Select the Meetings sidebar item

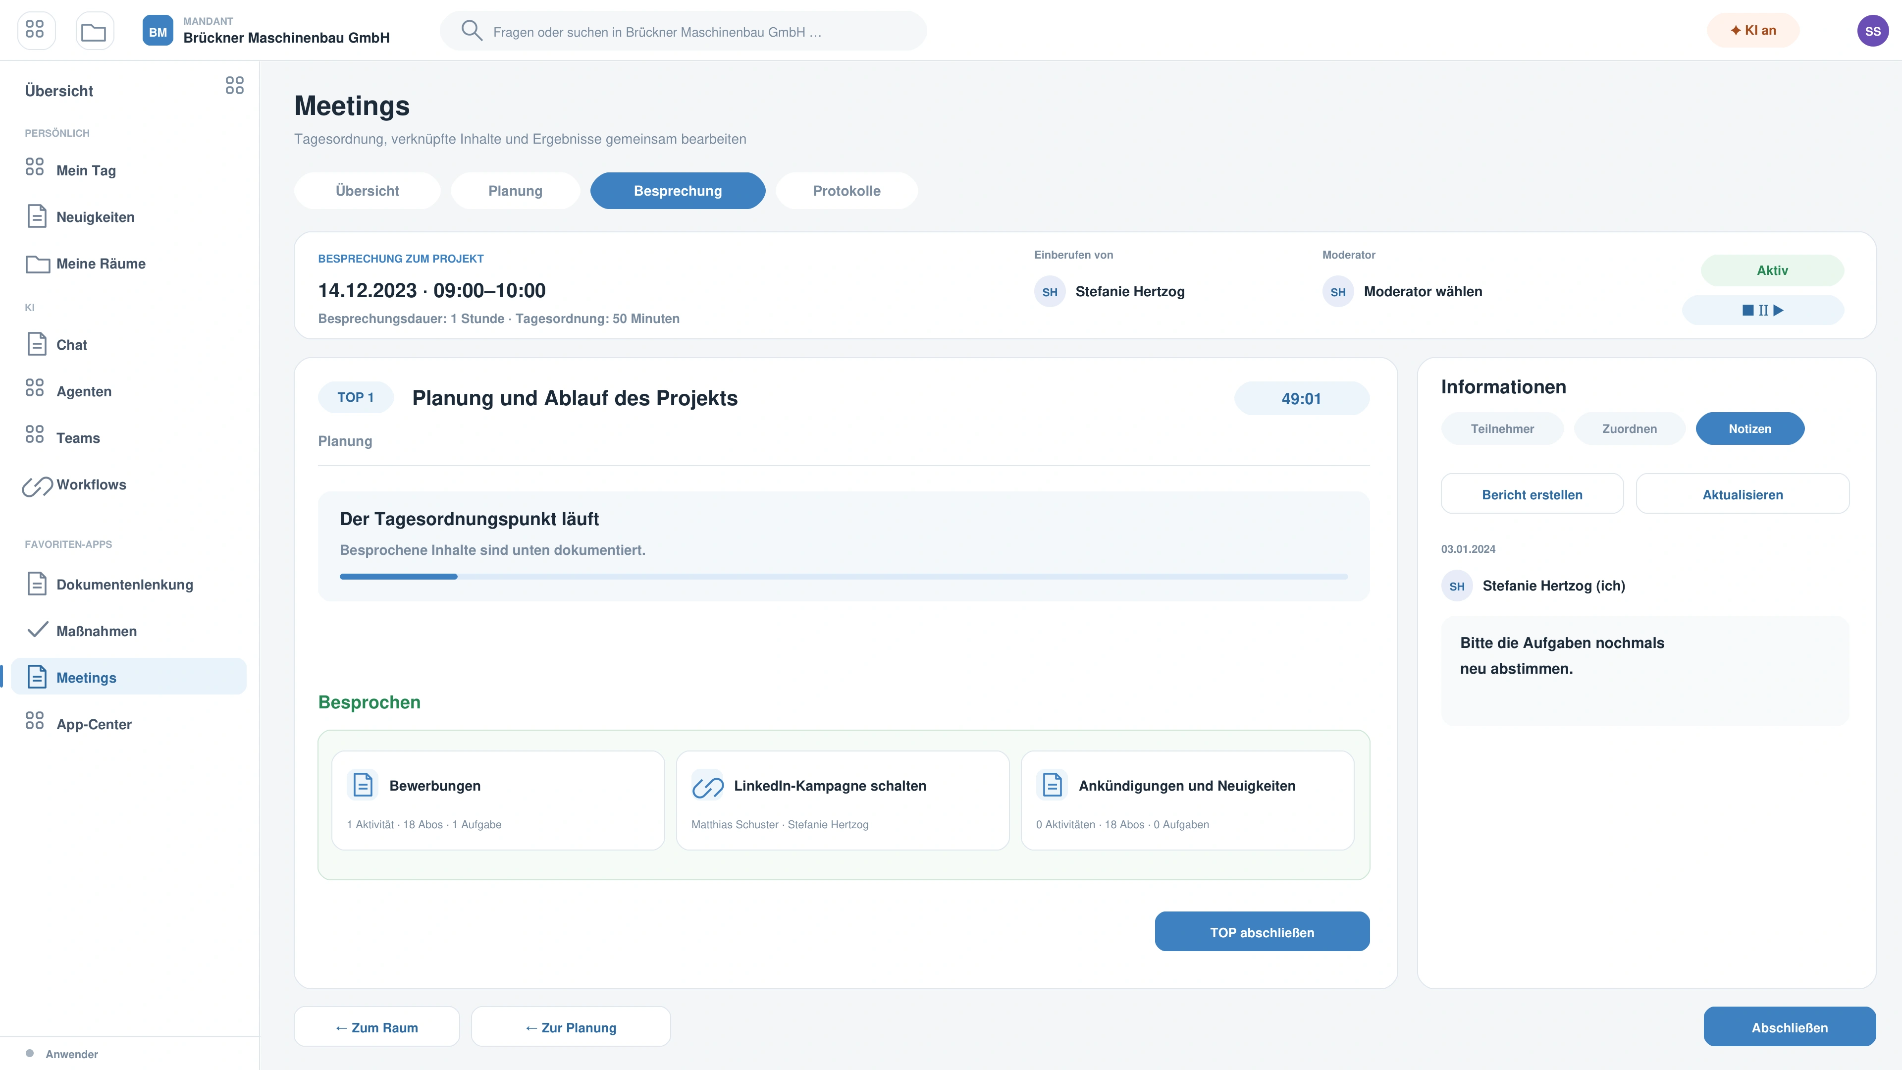129,677
